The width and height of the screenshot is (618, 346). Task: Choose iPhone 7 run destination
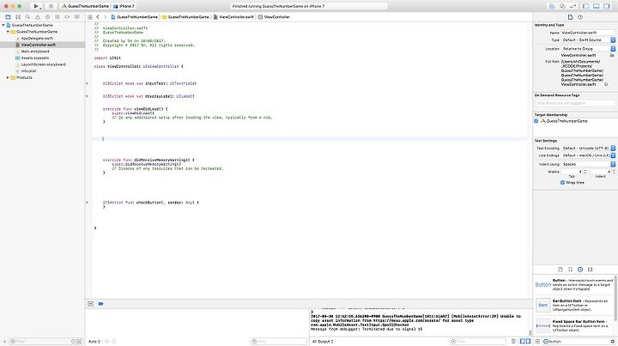(124, 6)
